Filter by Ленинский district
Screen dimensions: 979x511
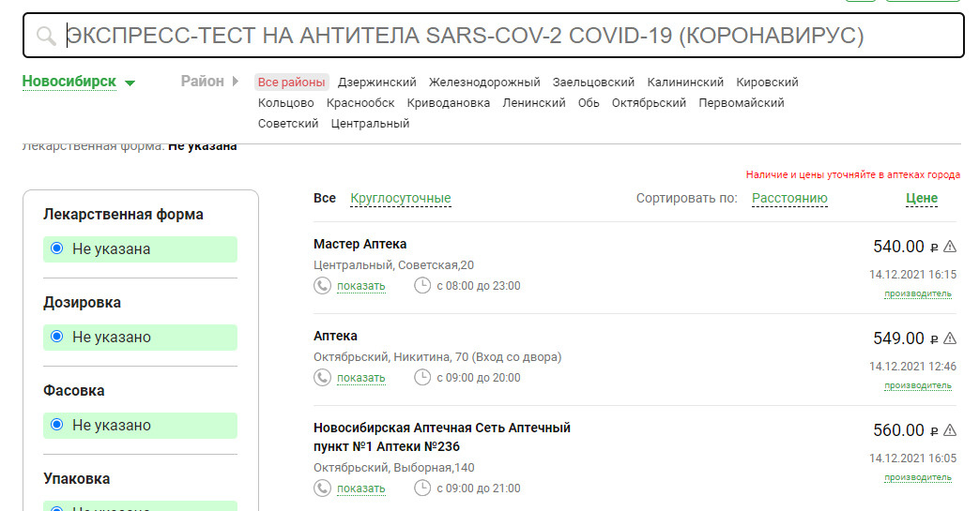[534, 103]
